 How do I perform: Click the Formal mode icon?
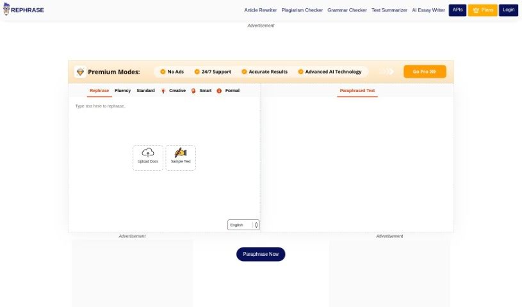(219, 91)
